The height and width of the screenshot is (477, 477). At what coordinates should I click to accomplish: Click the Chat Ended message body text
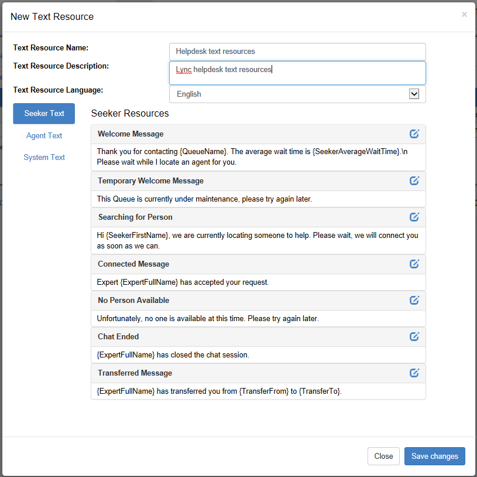[x=173, y=355]
